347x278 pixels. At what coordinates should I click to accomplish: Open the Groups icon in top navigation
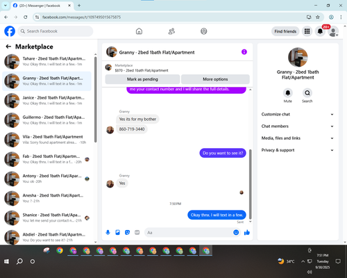(204, 31)
